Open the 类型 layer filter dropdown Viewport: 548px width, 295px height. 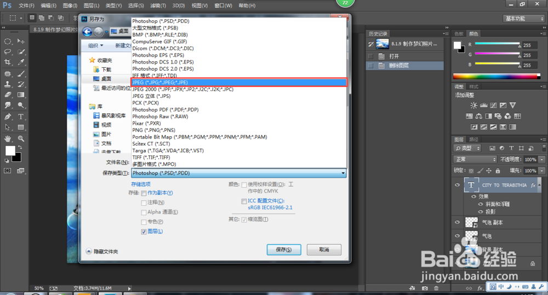pos(467,148)
